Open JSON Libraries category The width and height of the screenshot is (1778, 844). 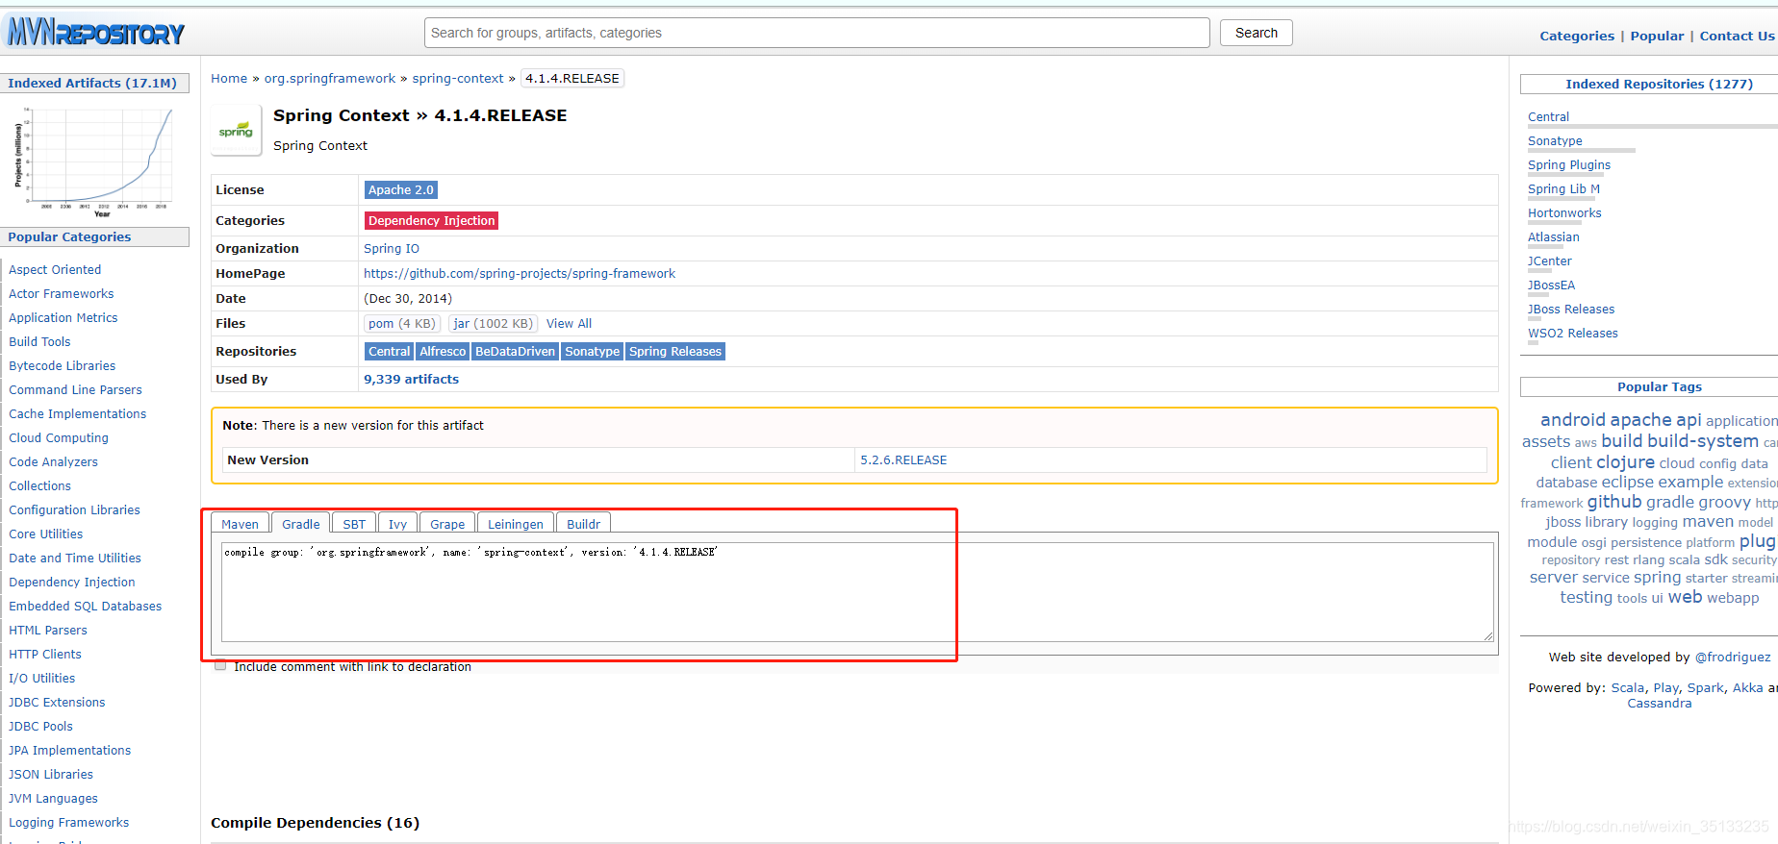[51, 775]
